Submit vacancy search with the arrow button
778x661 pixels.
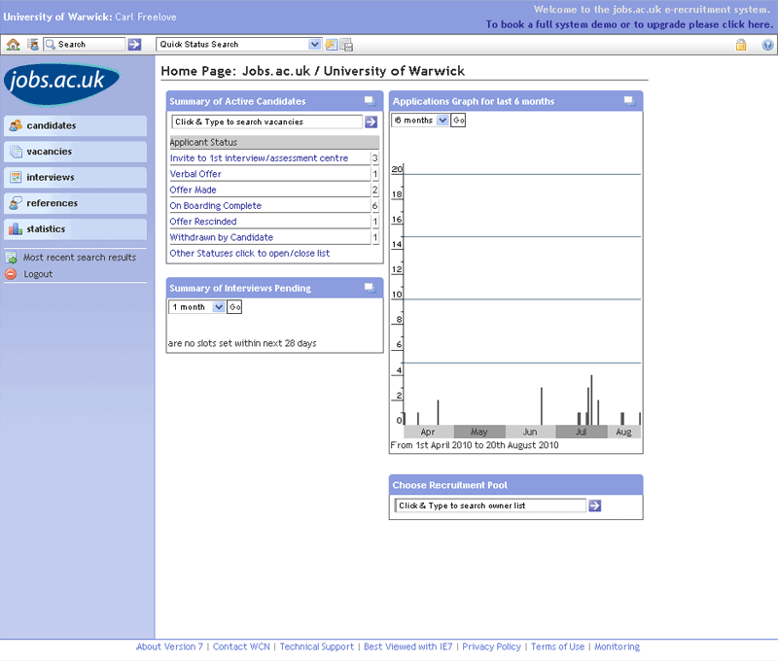tap(371, 122)
